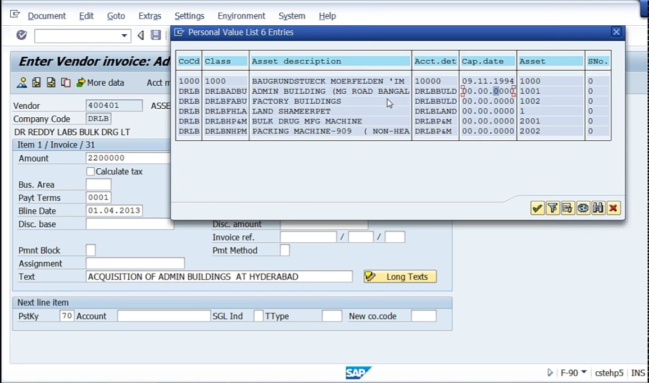649x383 pixels.
Task: Click the status bar triangle expander
Action: coord(550,373)
